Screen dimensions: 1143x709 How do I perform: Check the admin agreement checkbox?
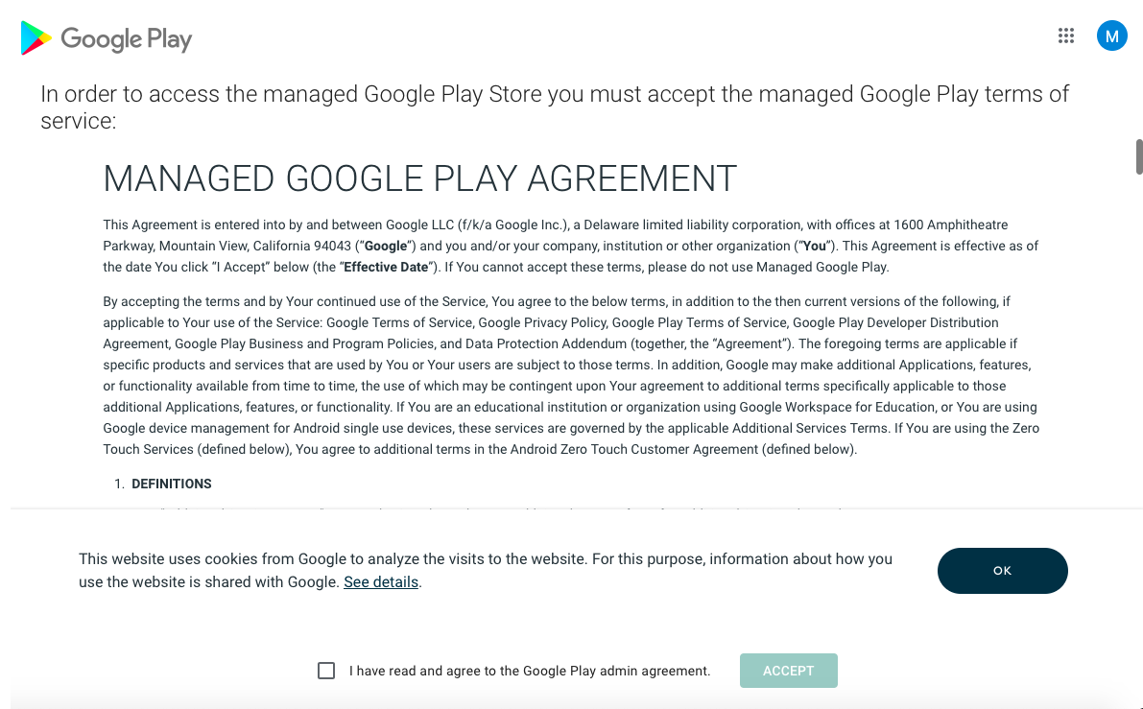point(326,671)
